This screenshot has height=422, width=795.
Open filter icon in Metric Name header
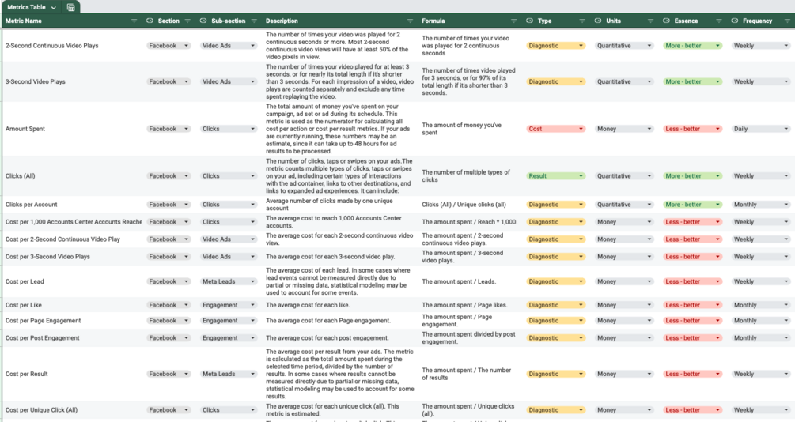pos(134,21)
